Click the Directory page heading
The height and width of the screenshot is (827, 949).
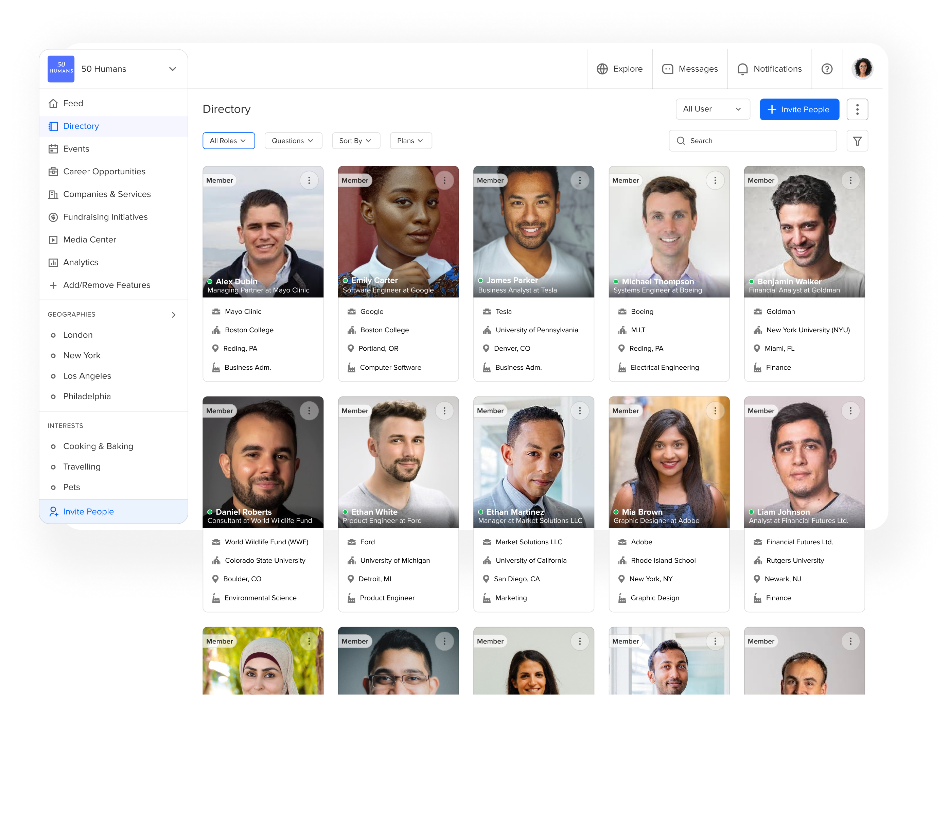[227, 109]
